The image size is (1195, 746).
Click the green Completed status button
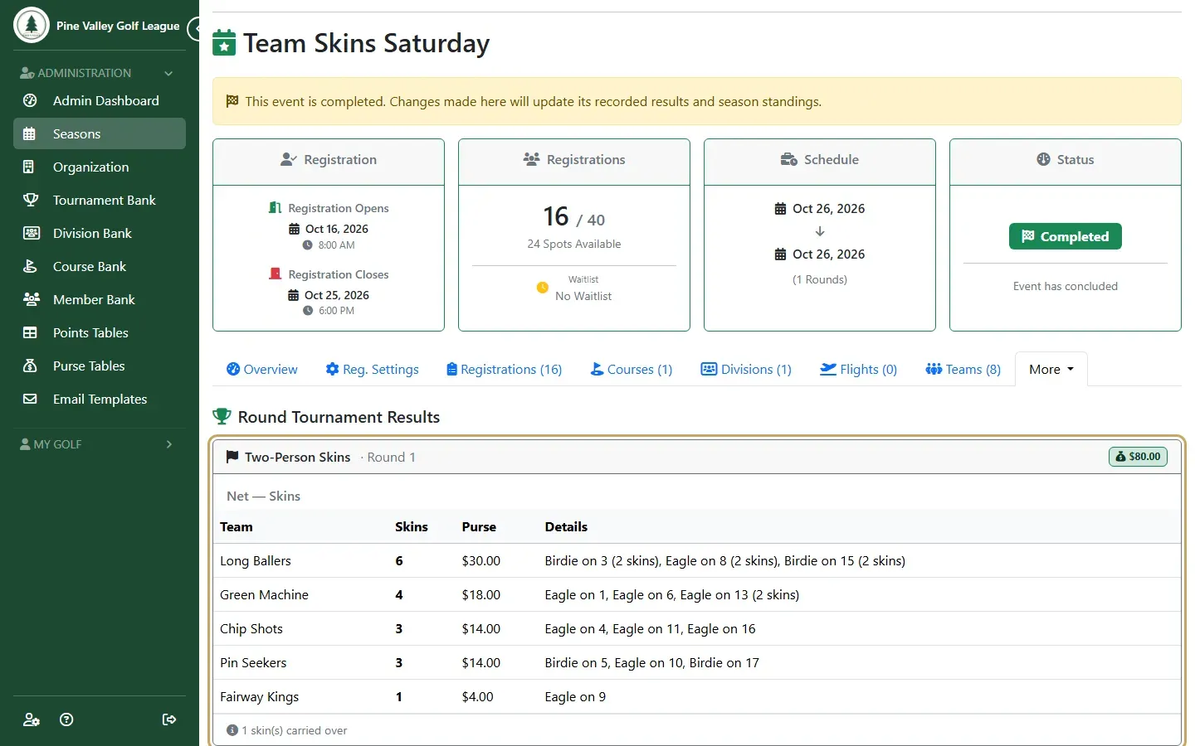1065,236
